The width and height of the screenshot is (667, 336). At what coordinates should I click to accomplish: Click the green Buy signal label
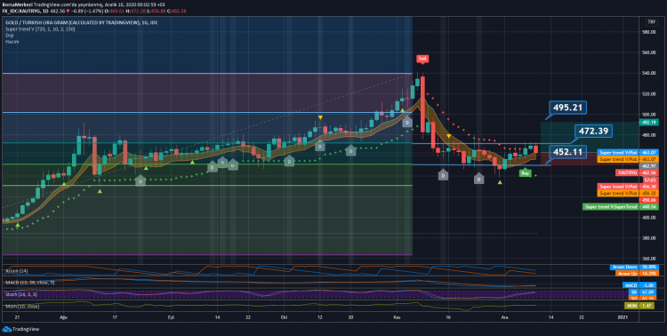(526, 173)
